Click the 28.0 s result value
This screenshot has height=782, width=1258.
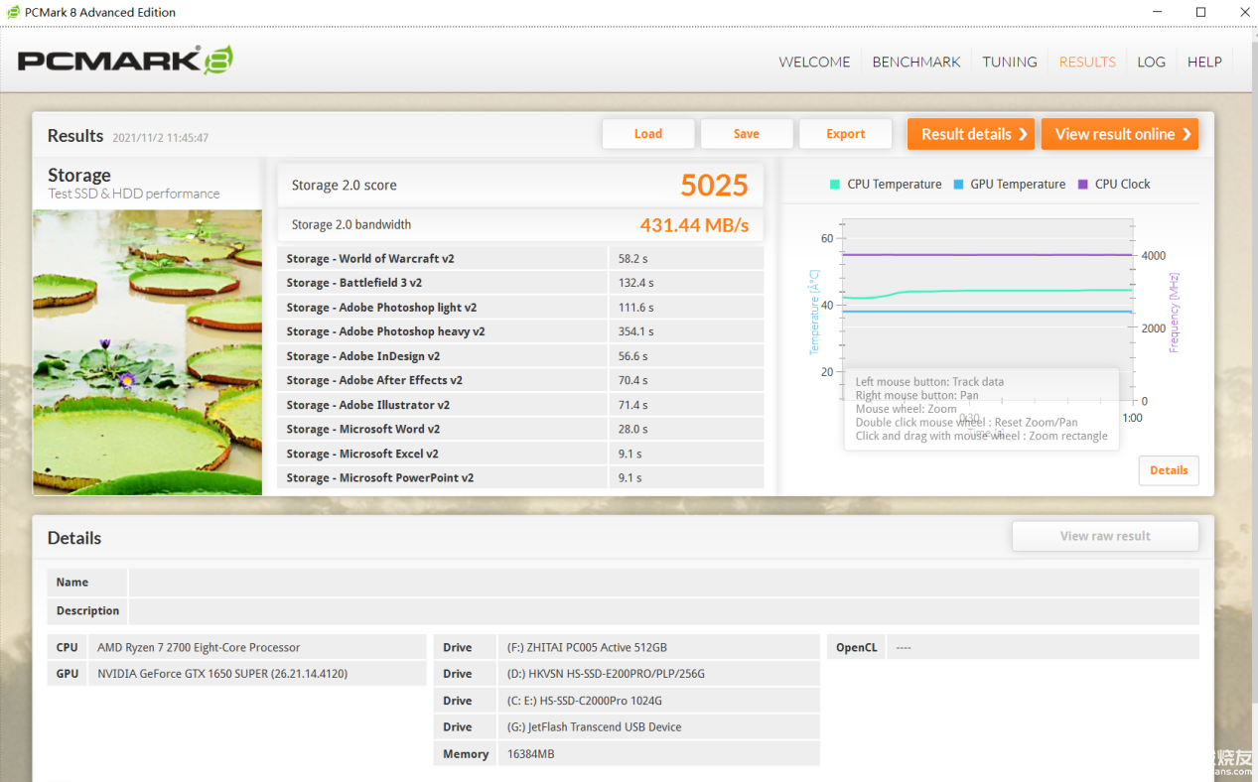point(633,429)
